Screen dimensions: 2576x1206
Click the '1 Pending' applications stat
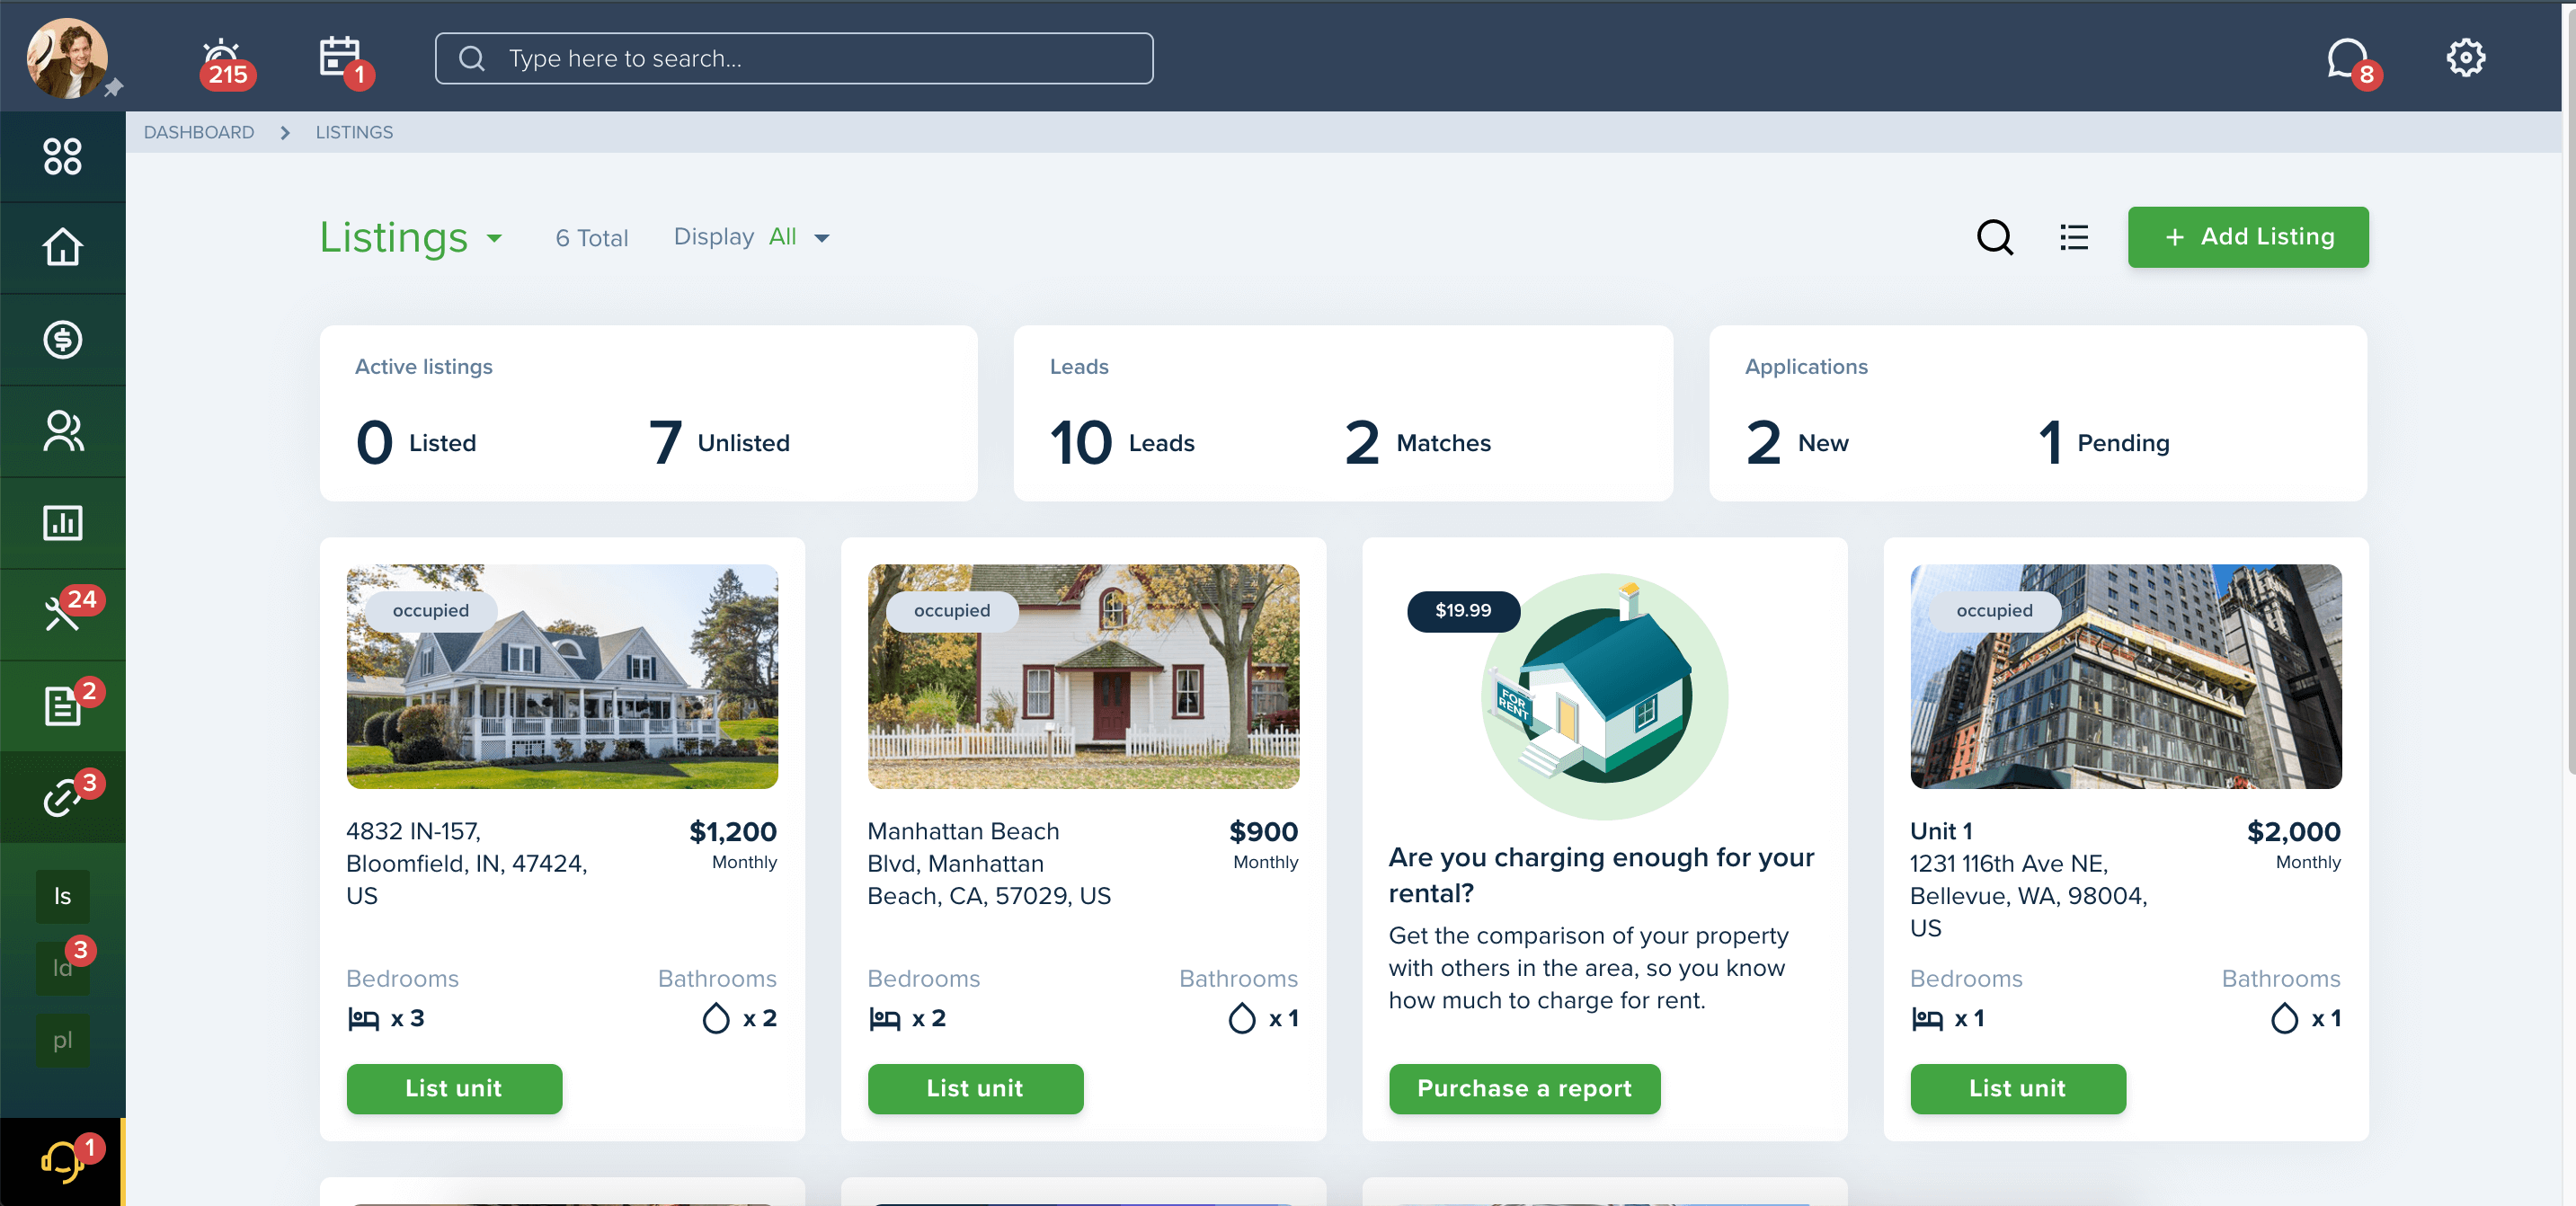(2103, 442)
